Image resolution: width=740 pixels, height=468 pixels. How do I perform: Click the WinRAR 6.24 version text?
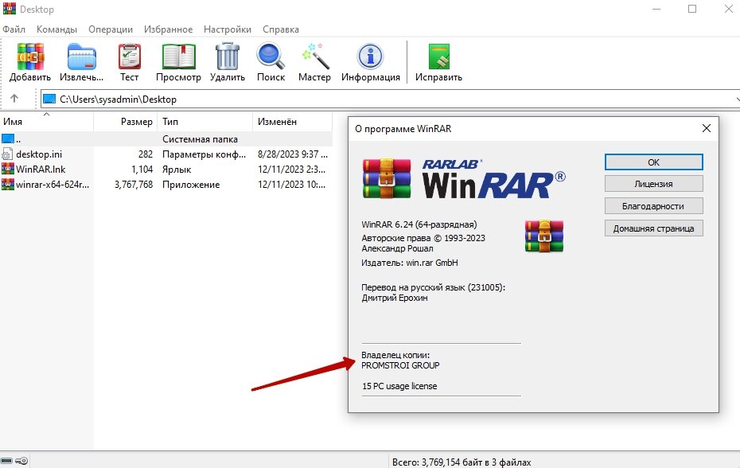(419, 224)
